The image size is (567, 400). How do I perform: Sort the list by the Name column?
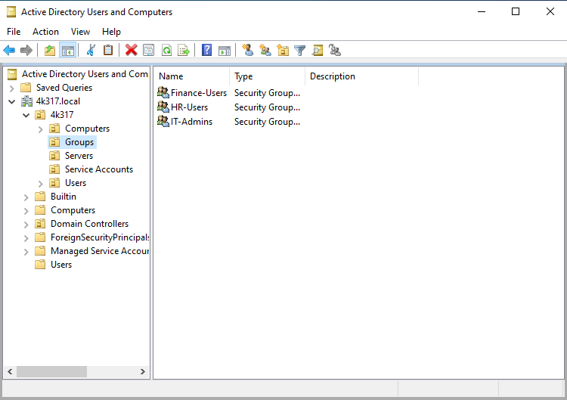tap(193, 76)
